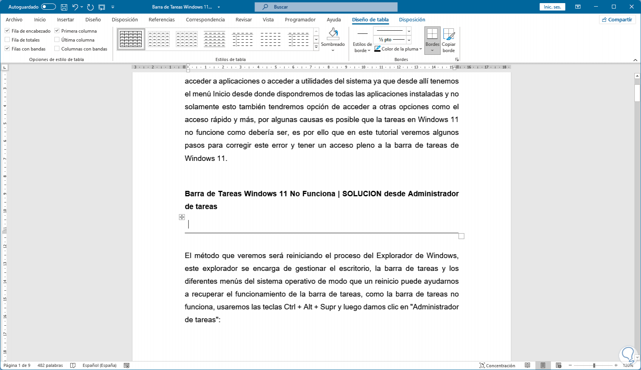
Task: Open Customize Quick Access Toolbar dropdown
Action: click(113, 7)
